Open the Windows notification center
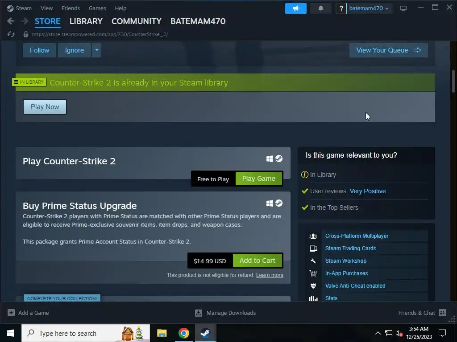 click(x=442, y=333)
